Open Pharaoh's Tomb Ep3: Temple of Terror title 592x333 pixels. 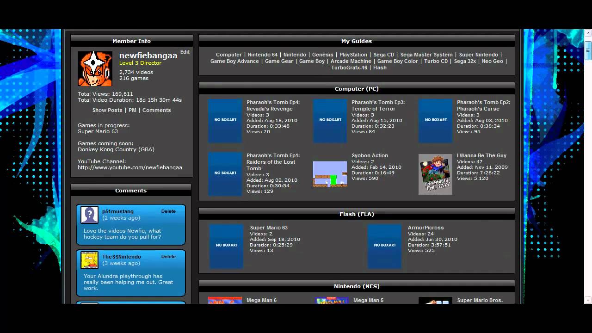coord(378,105)
